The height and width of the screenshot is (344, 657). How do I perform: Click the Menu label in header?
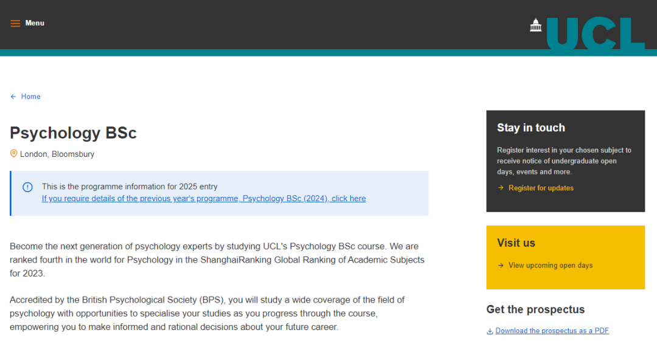pos(35,23)
